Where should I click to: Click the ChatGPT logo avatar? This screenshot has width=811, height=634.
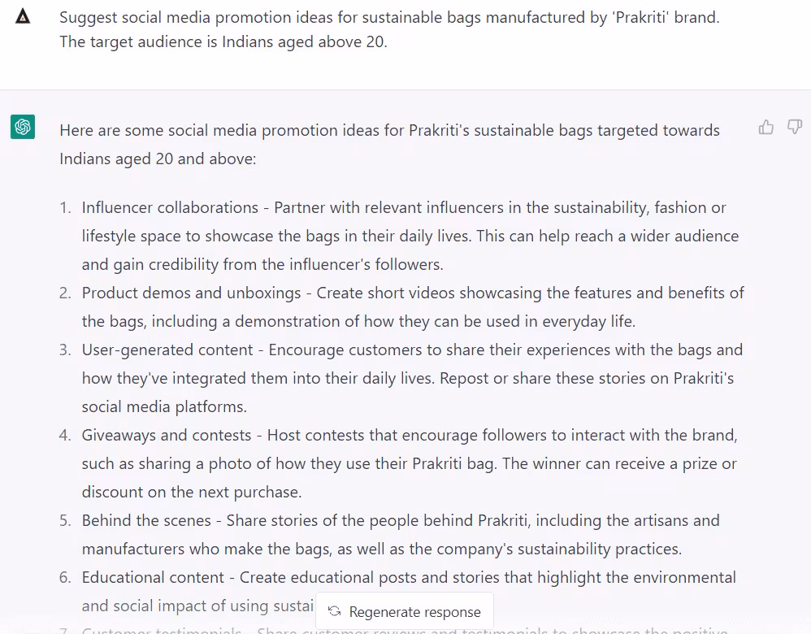click(23, 127)
